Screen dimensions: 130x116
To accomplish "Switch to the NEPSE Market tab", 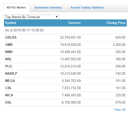I will click(x=16, y=7).
